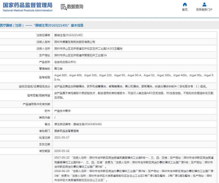Click the 注册人住所 row label

[43, 49]
